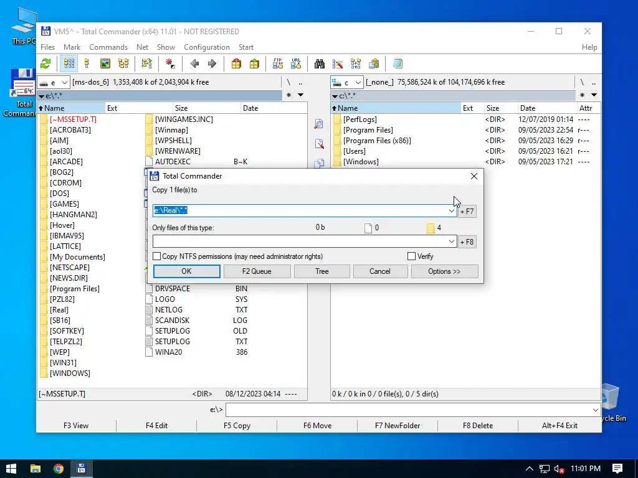The width and height of the screenshot is (638, 478).
Task: Open the Multi-Rename tool icon
Action: (338, 64)
